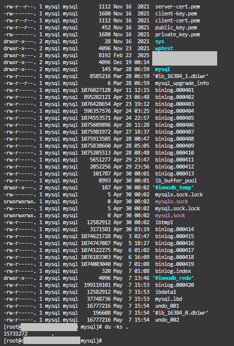Click the sys directory name
Viewport: 234px width, 346px height.
(160, 41)
